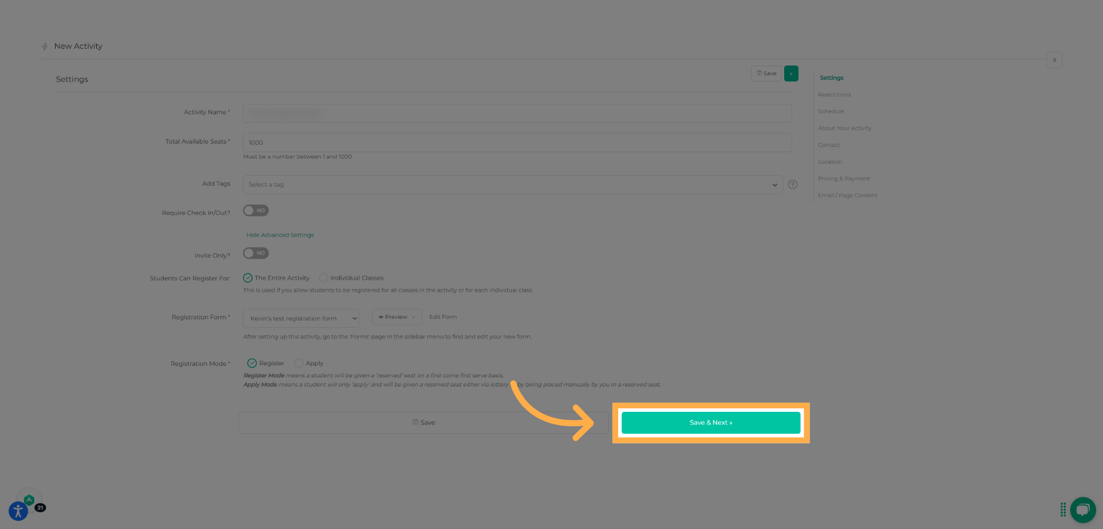
Task: Click the green hexagon arrow widget icon
Action: coord(29,500)
